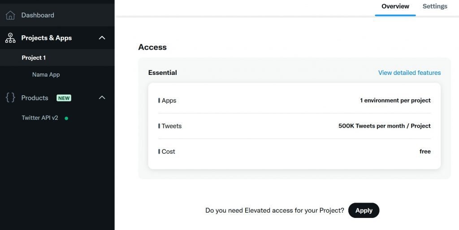Switch to the Overview tab
The image size is (459, 230).
tap(395, 6)
